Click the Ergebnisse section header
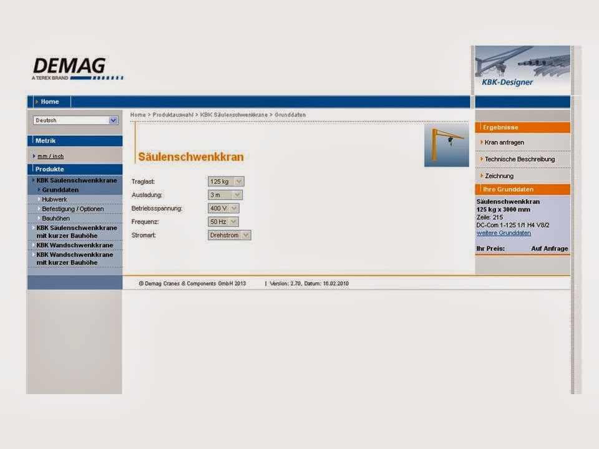The image size is (599, 449). pyautogui.click(x=522, y=127)
